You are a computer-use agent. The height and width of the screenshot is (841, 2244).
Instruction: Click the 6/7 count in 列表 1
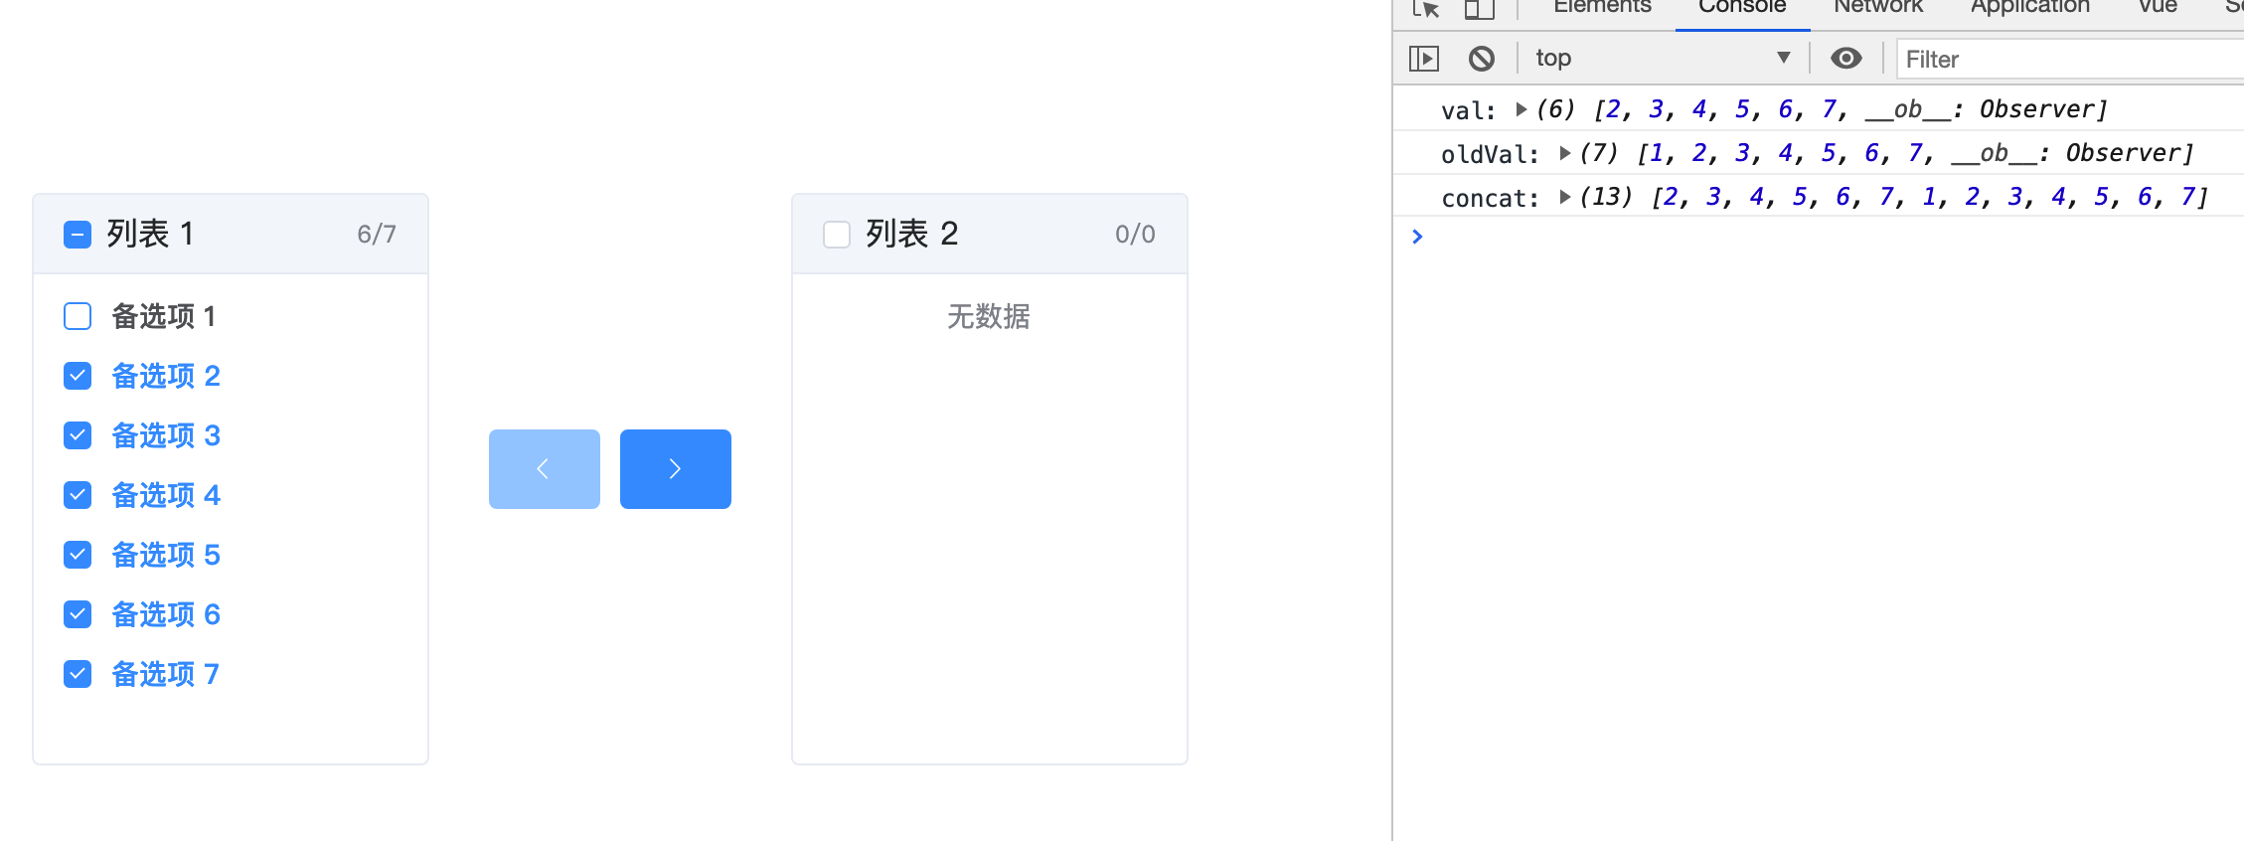coord(377,235)
